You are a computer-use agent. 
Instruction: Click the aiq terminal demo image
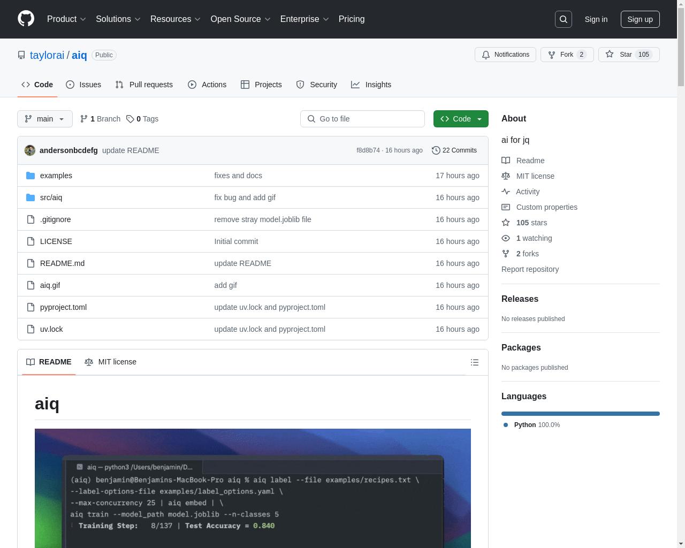click(x=253, y=488)
